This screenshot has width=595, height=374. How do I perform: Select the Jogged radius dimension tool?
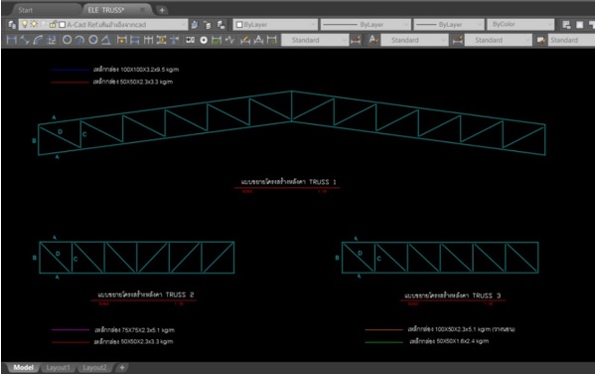(79, 40)
